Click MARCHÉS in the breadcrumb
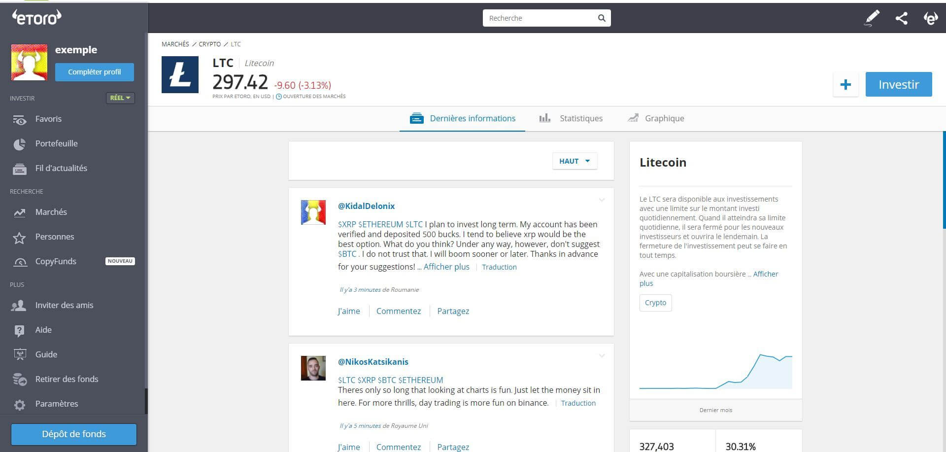The width and height of the screenshot is (946, 452). click(175, 44)
